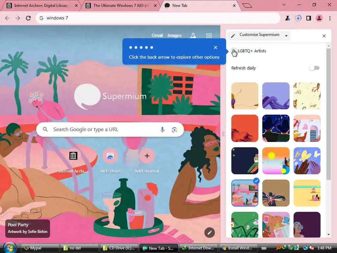Open the experiments flask icon in toolbar
The width and height of the screenshot is (337, 253).
[287, 18]
